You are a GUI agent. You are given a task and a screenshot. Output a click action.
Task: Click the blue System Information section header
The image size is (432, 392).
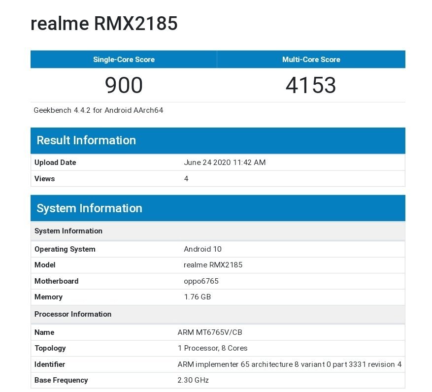(x=218, y=208)
